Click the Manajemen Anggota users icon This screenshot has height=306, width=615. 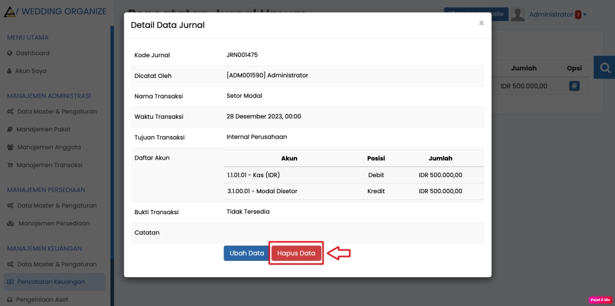(x=11, y=148)
